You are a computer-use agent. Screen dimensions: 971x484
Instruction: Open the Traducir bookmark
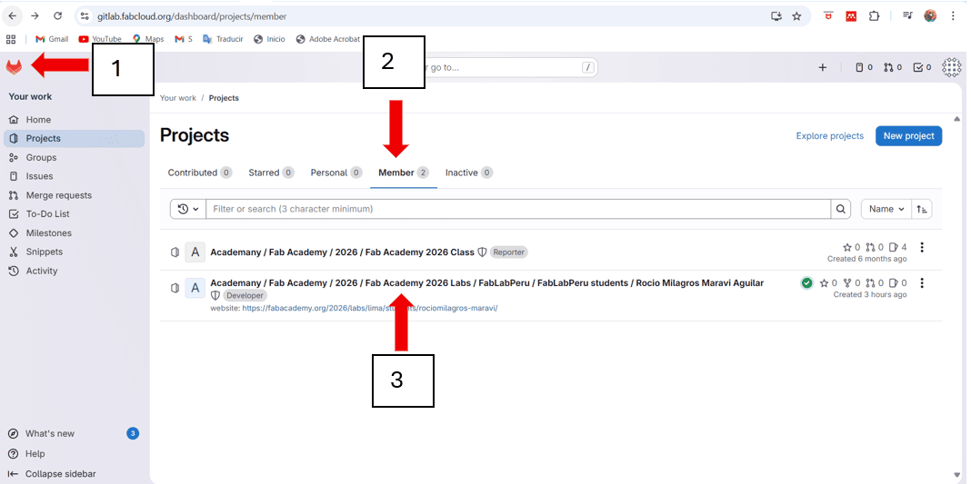(x=223, y=39)
